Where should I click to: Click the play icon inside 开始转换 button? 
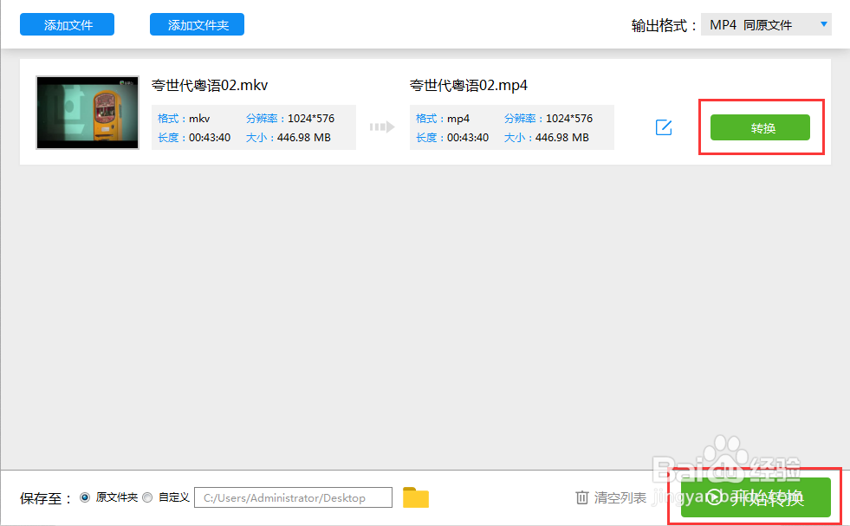tap(715, 497)
